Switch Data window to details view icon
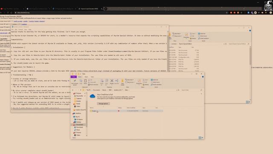 coord(200,138)
